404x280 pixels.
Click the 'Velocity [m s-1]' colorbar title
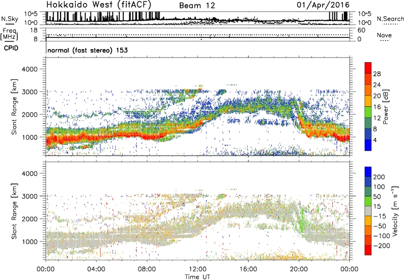click(x=394, y=211)
